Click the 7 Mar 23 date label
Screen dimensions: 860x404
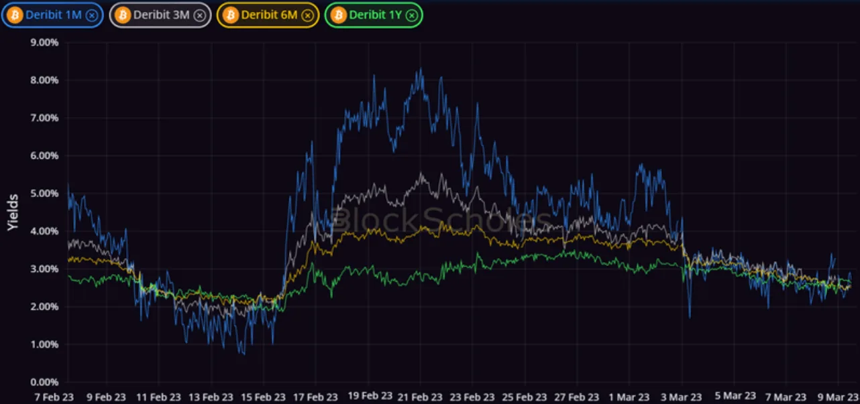(786, 397)
